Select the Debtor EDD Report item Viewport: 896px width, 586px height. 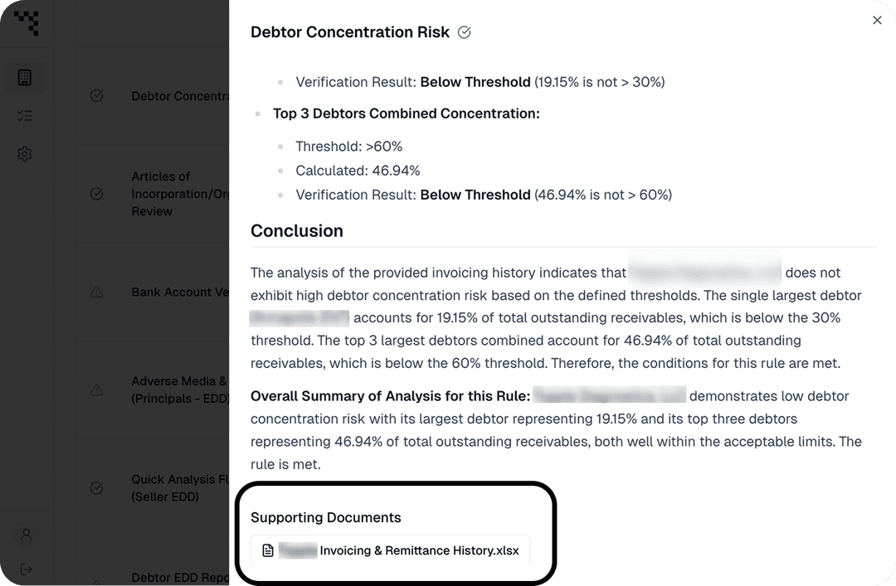180,578
